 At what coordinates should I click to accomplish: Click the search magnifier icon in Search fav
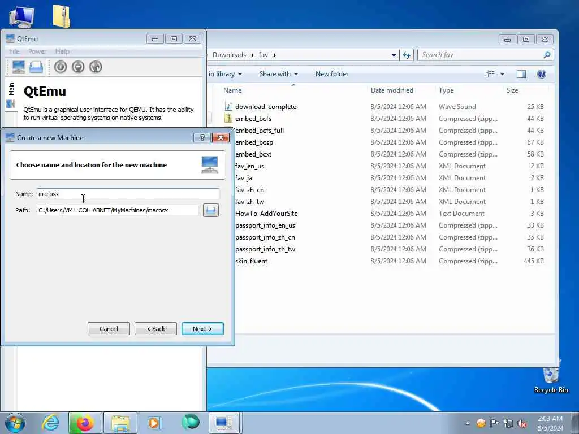click(547, 55)
